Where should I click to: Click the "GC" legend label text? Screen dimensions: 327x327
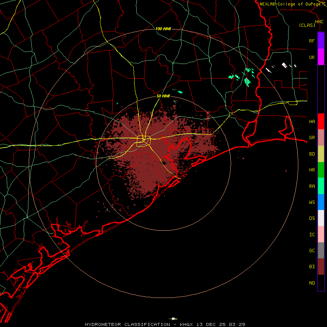312,251
